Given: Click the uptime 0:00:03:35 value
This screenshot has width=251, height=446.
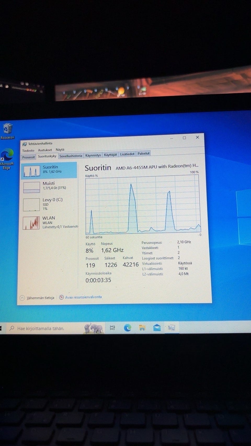Looking at the screenshot, I should (98, 280).
